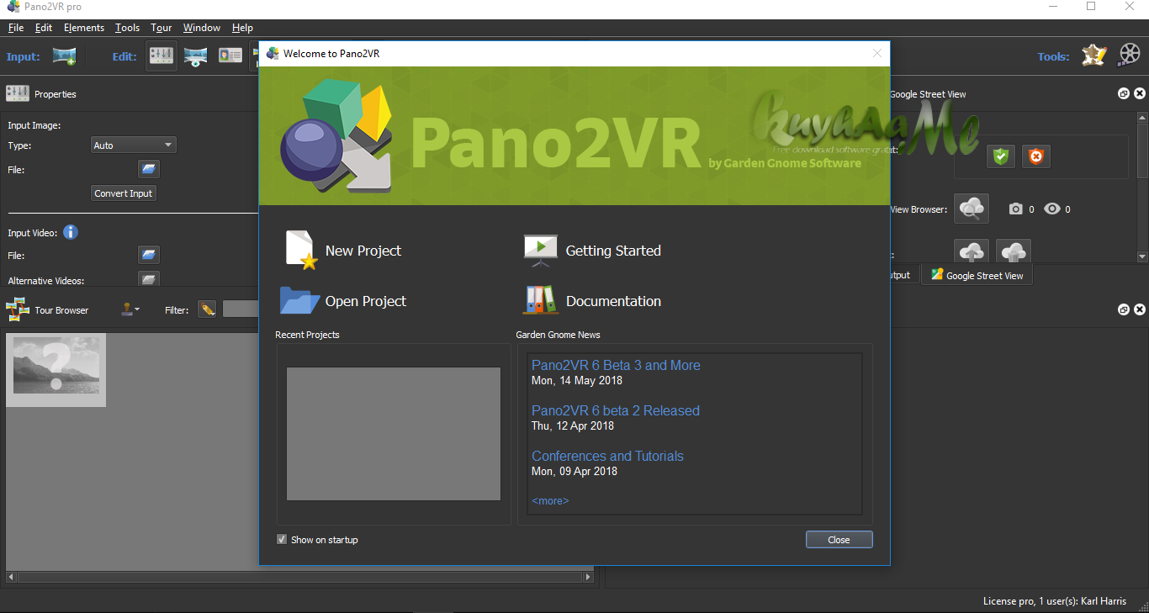Click the Close button in Welcome dialog
The image size is (1149, 613).
[839, 540]
